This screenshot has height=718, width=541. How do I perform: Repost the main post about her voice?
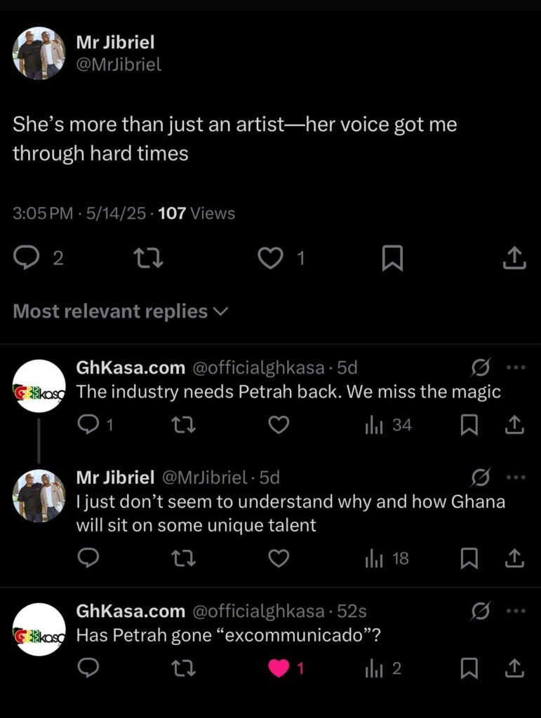tap(149, 259)
